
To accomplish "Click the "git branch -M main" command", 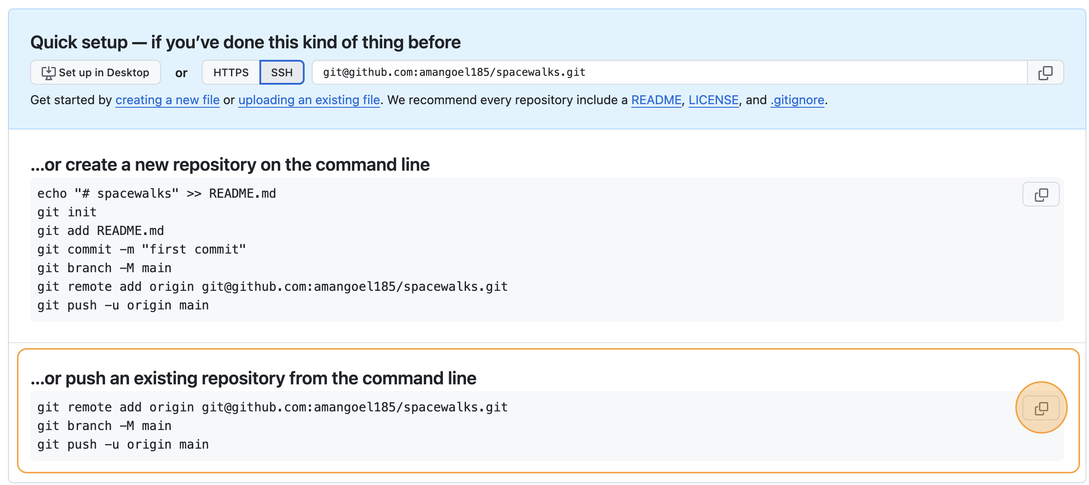I will (104, 267).
